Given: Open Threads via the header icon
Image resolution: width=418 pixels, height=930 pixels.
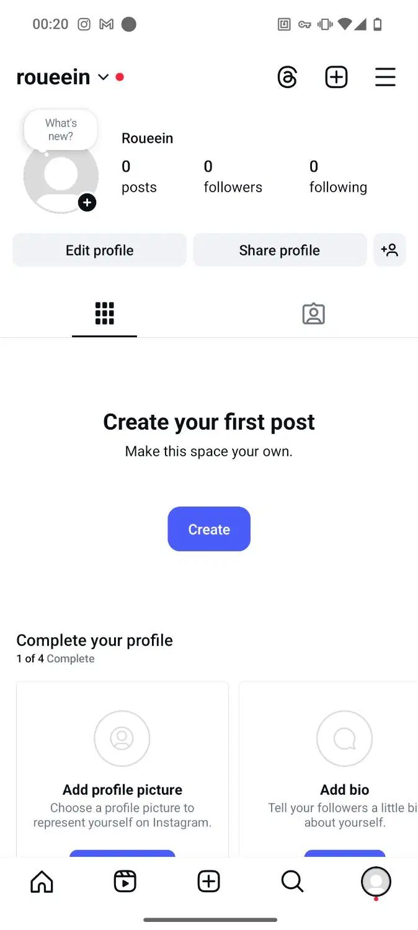Looking at the screenshot, I should tap(287, 77).
